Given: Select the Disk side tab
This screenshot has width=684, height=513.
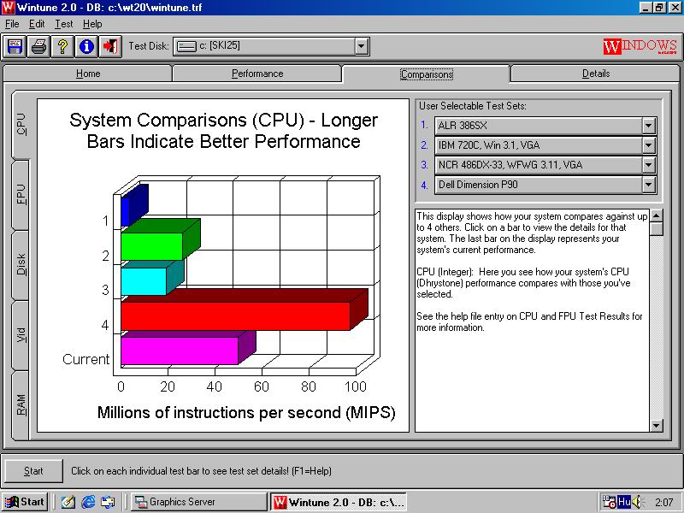Looking at the screenshot, I should pos(21,264).
